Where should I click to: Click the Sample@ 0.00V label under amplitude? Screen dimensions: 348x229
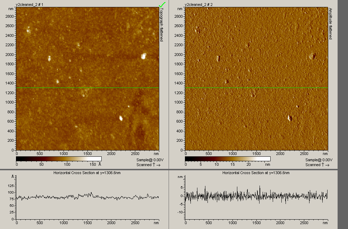pos(317,160)
